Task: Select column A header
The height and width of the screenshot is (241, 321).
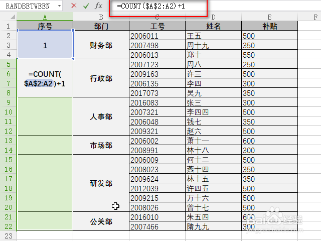Action: [x=45, y=17]
